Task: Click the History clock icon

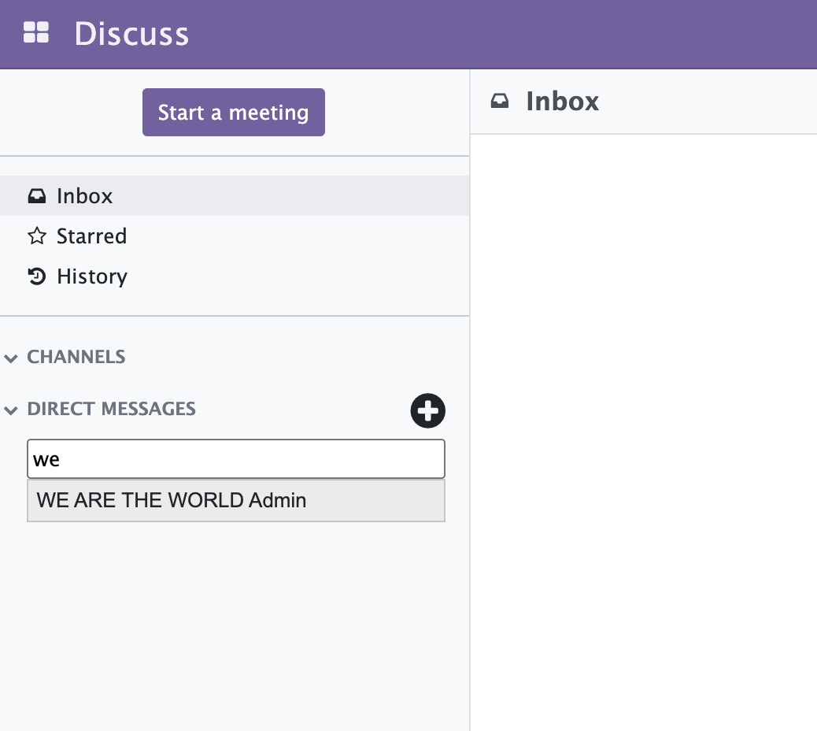Action: point(36,276)
